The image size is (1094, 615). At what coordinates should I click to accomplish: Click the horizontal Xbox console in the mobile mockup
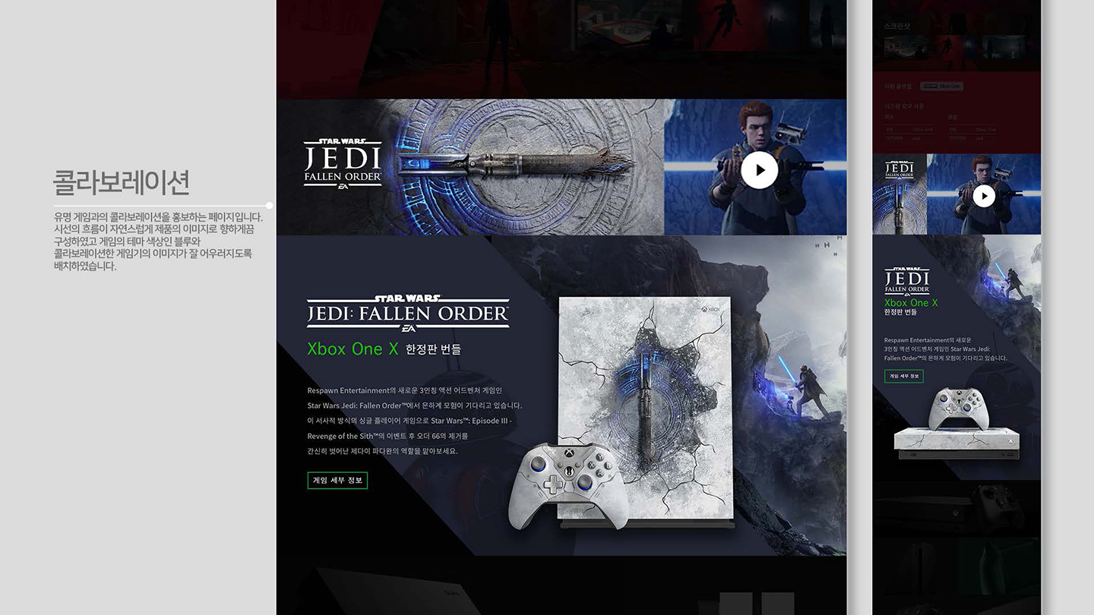click(x=956, y=443)
